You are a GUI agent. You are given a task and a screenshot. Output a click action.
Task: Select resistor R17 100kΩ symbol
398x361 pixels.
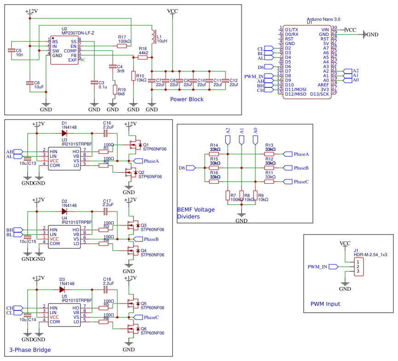pos(122,46)
